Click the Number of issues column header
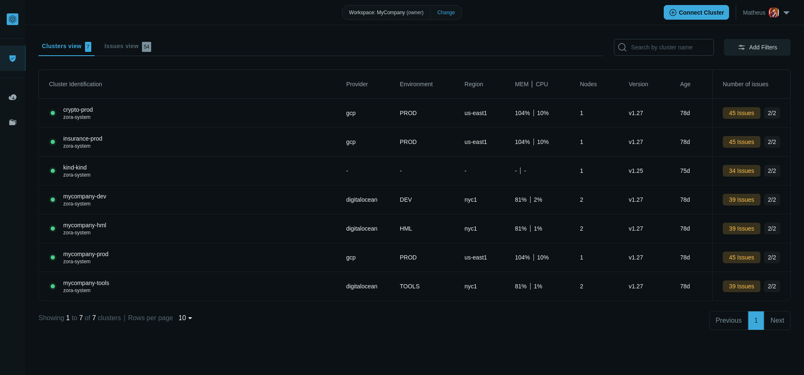The width and height of the screenshot is (804, 375). point(745,84)
